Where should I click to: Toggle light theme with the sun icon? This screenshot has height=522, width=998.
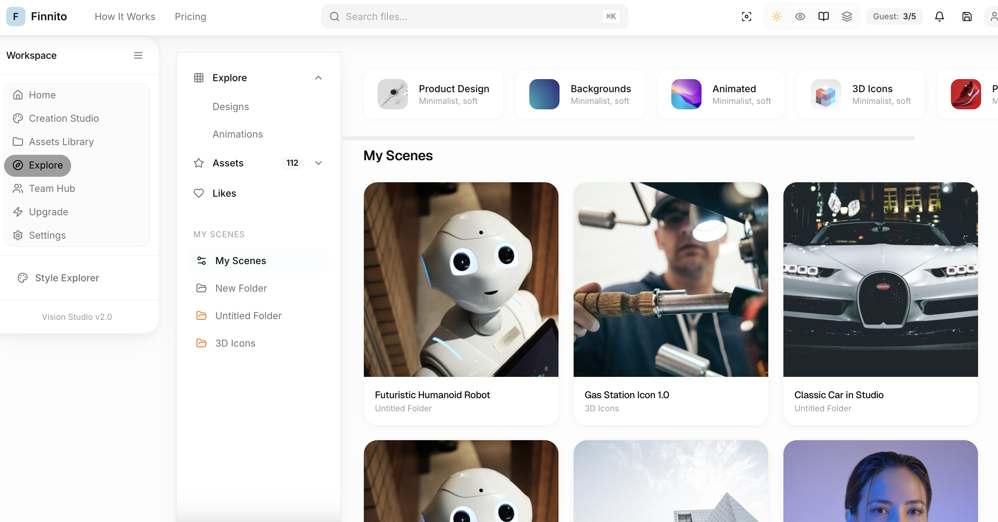(x=777, y=16)
